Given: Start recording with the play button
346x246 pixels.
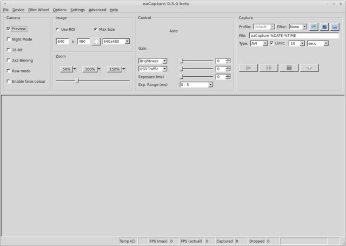Looking at the screenshot, I should 248,68.
